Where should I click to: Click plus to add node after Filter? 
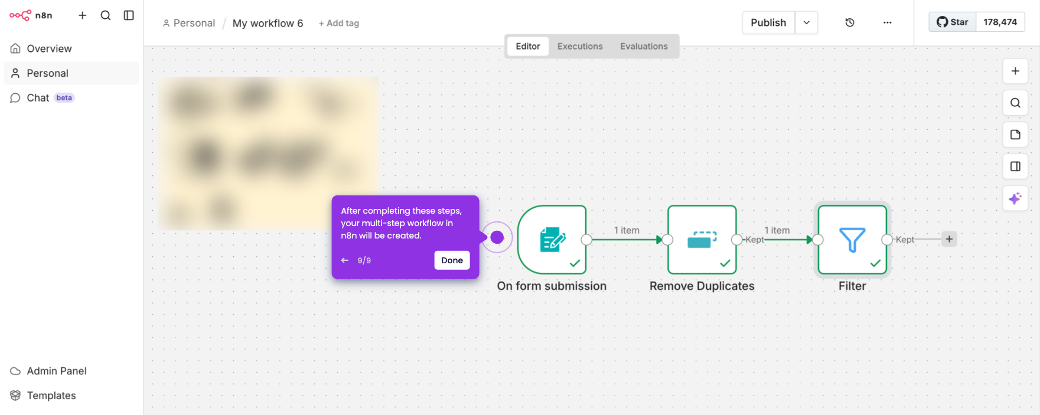click(x=949, y=239)
